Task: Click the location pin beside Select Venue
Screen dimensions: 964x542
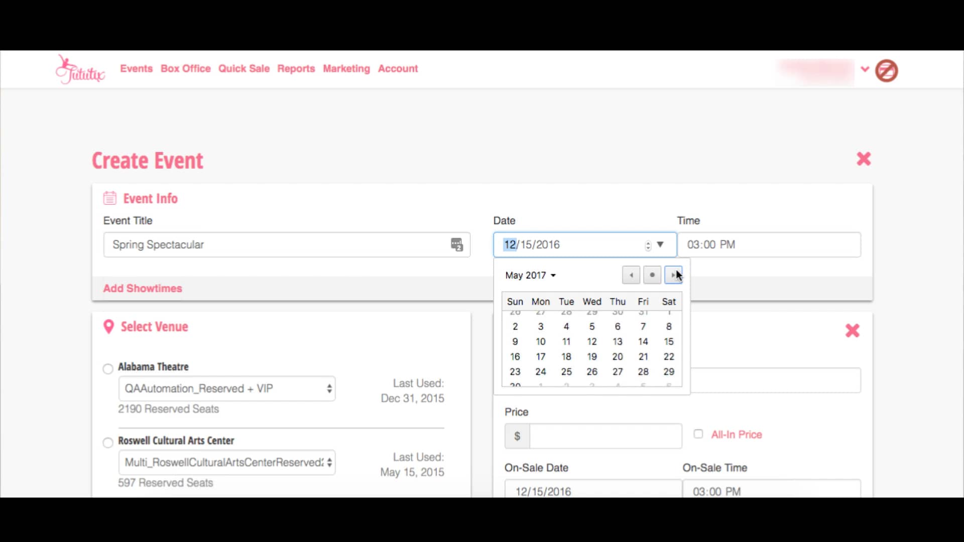Action: pos(108,326)
